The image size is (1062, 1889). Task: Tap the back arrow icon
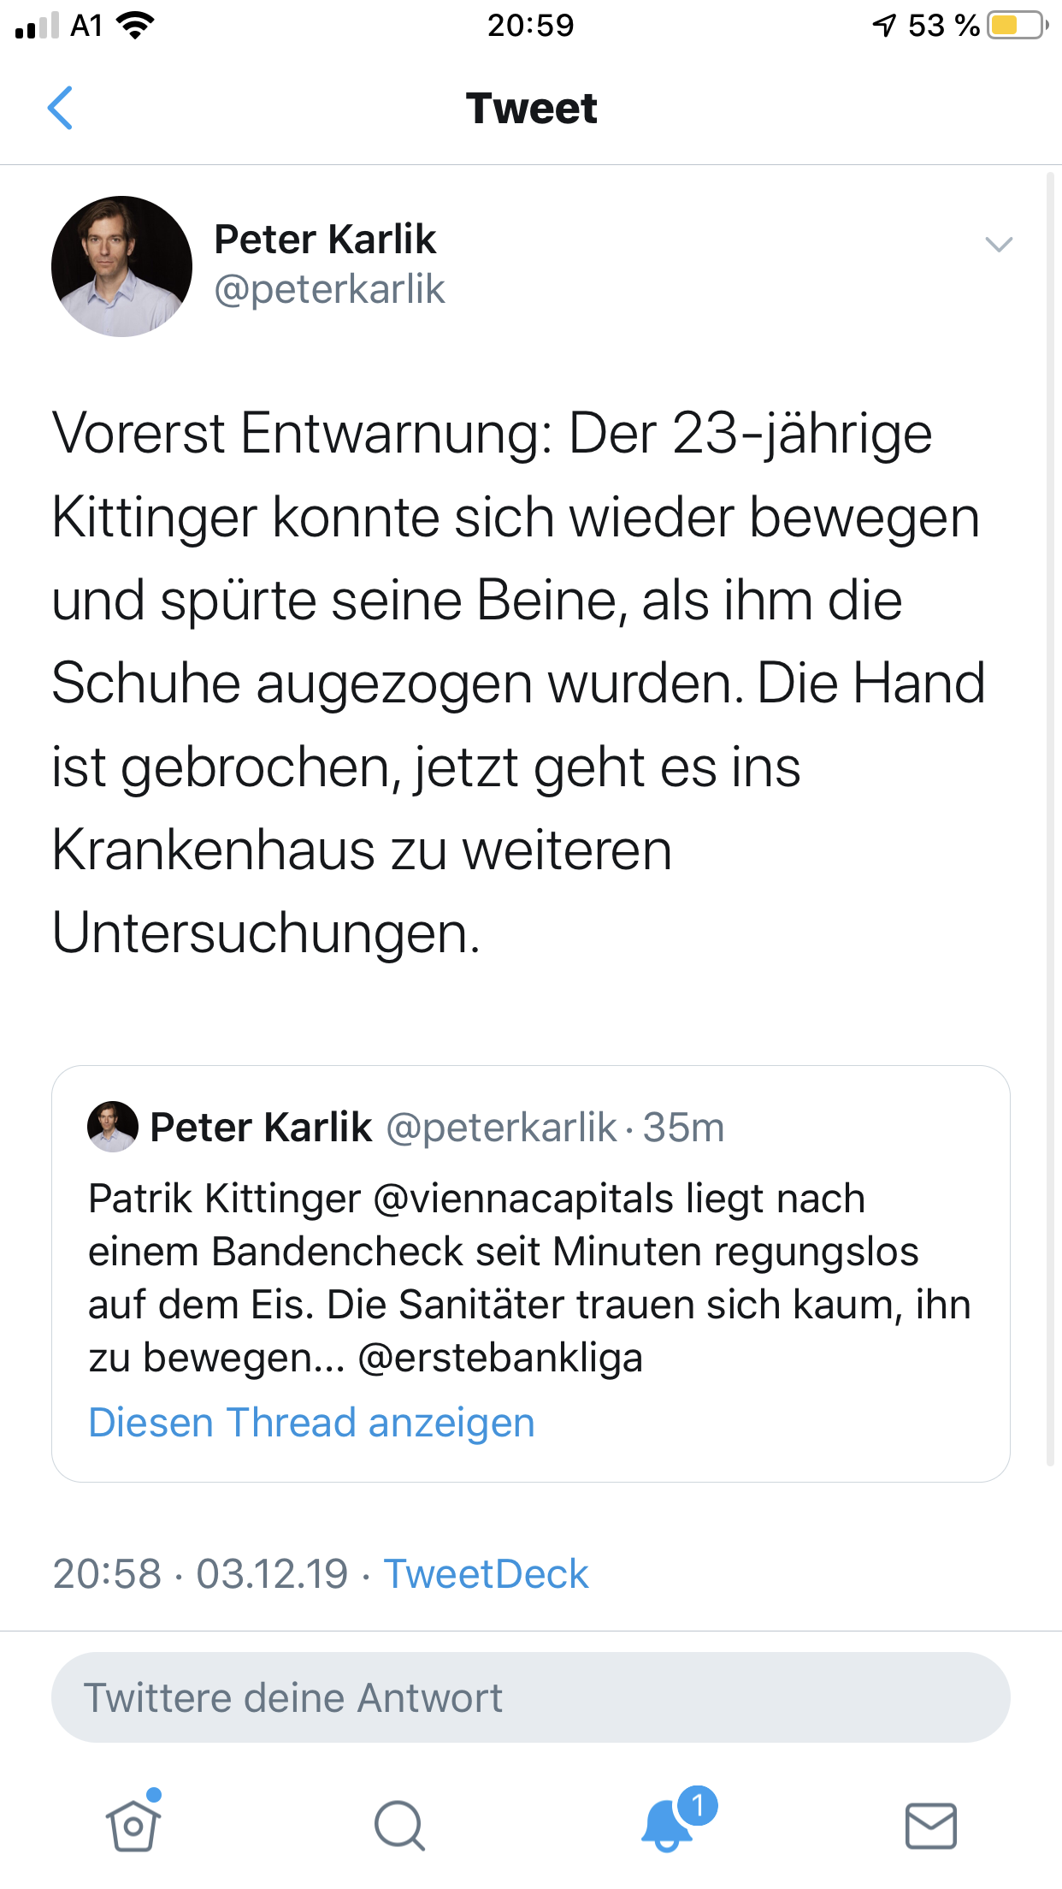tap(60, 109)
